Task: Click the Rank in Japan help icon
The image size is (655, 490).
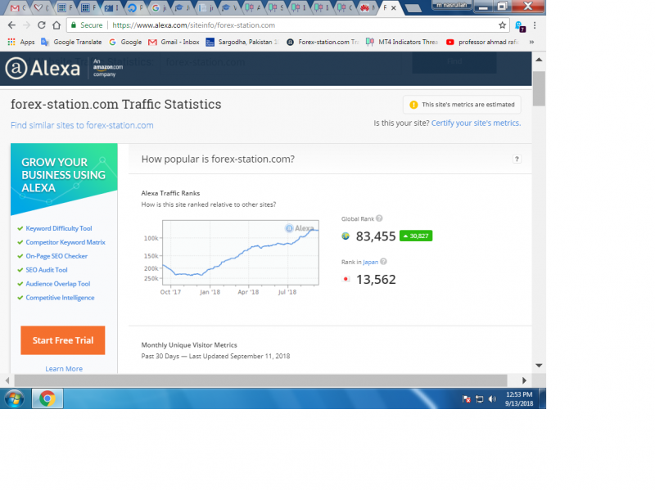Action: point(383,262)
